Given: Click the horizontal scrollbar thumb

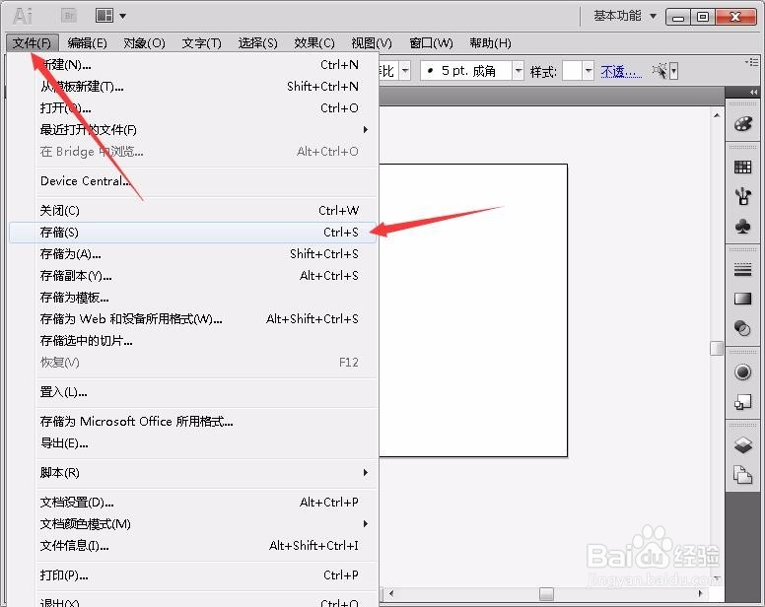Looking at the screenshot, I should (x=546, y=594).
